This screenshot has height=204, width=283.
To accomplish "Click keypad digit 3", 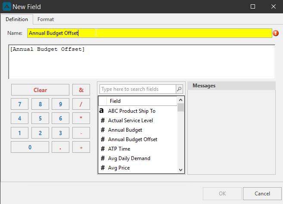I will point(60,133).
